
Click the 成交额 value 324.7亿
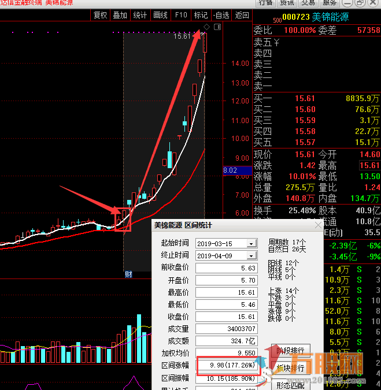[x=227, y=341]
